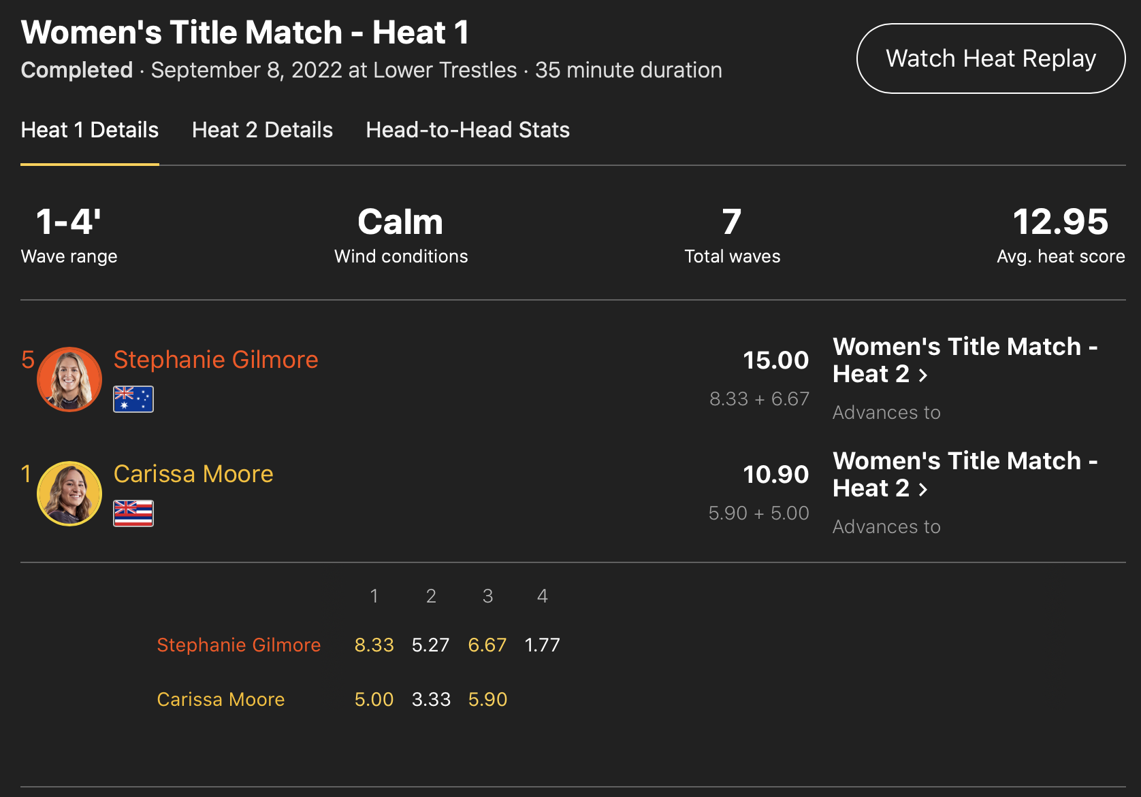This screenshot has width=1141, height=797.
Task: Click the Australian flag icon
Action: (x=133, y=399)
